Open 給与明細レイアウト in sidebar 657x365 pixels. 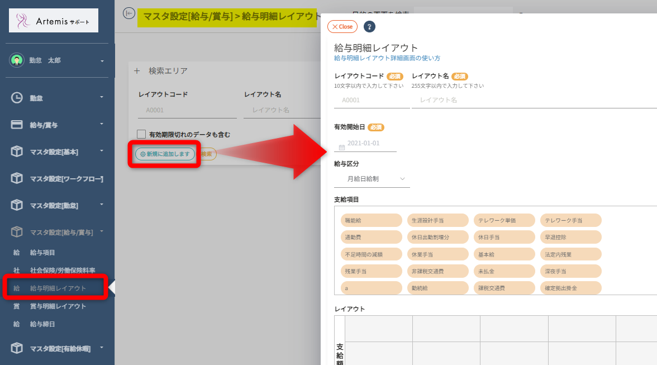coord(58,288)
